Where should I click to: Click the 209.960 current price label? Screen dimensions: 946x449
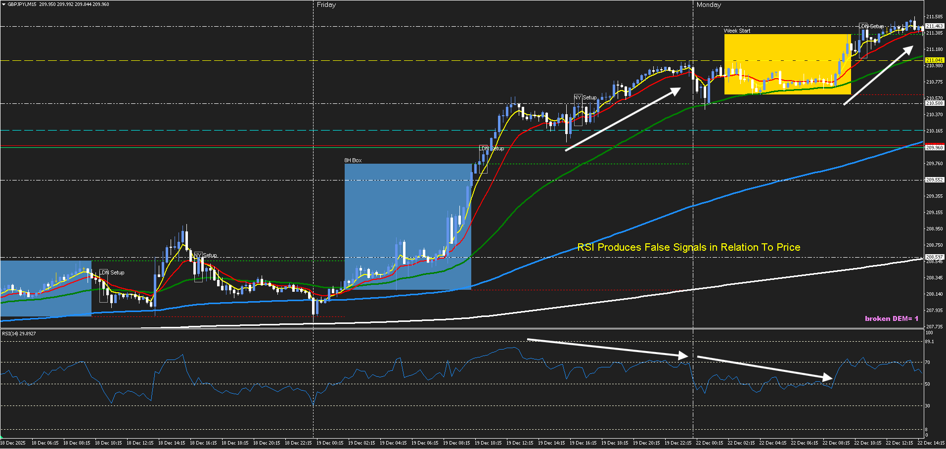(934, 148)
